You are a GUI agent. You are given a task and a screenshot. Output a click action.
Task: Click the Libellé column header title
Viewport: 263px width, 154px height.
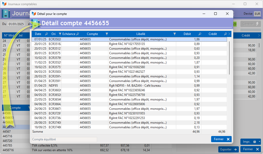[x=140, y=34]
